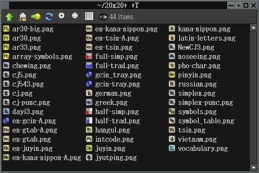Select the jyutping.png file
The width and height of the screenshot is (259, 173).
(116, 158)
